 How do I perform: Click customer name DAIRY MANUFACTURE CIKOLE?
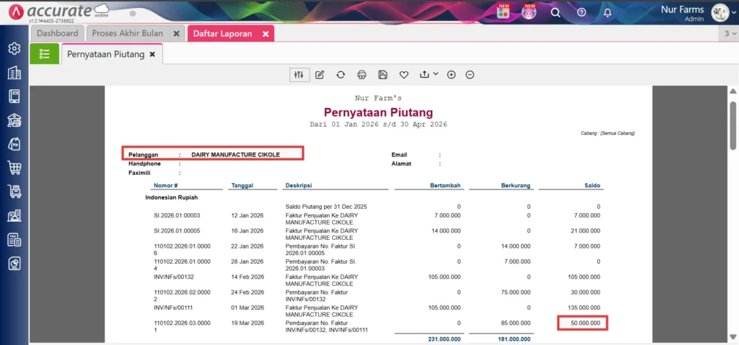[236, 154]
